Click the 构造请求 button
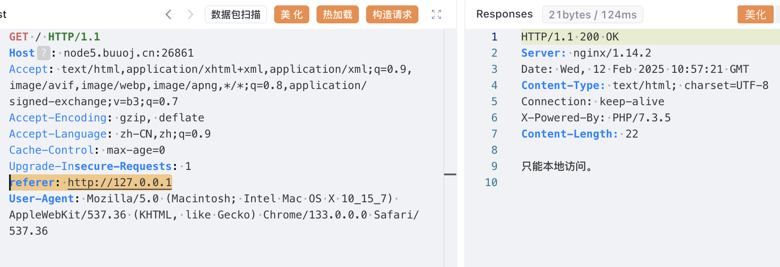This screenshot has height=267, width=780. click(x=392, y=14)
